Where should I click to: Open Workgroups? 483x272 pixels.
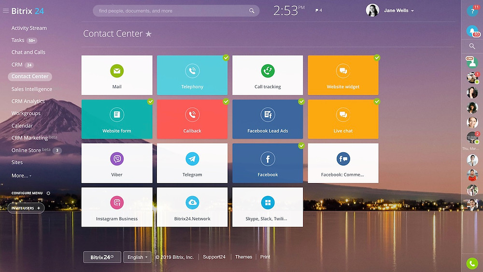coord(26,114)
